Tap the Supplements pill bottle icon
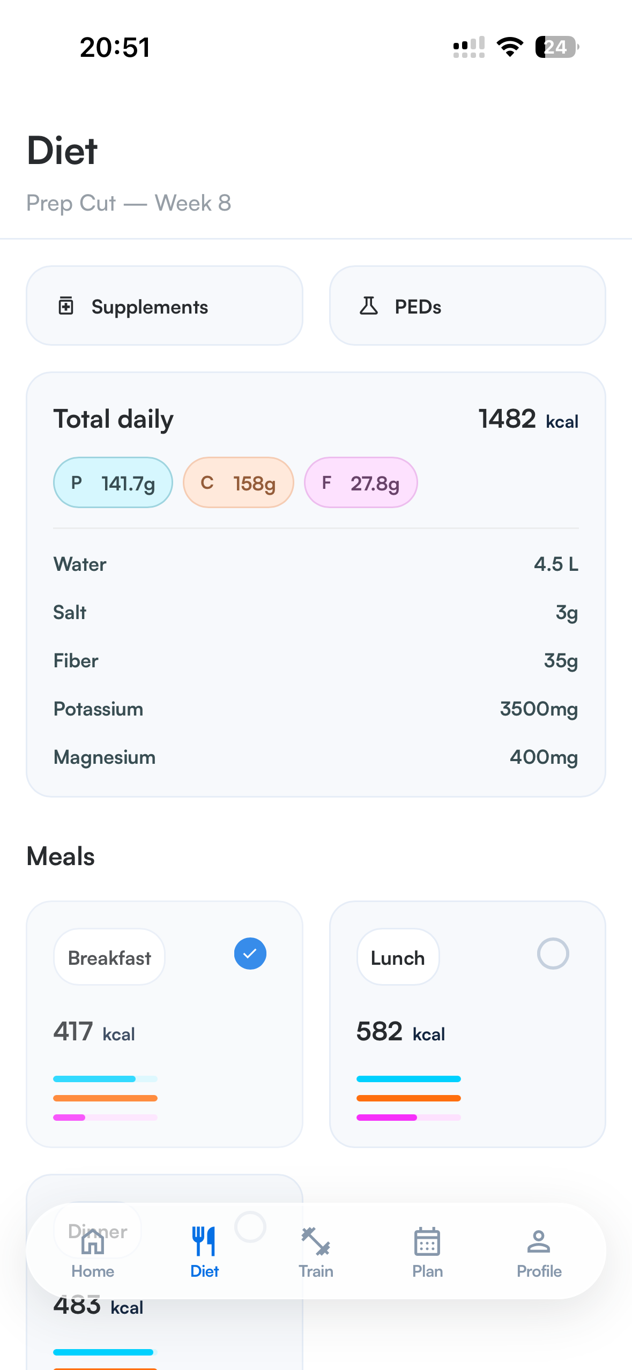The image size is (632, 1370). 66,306
